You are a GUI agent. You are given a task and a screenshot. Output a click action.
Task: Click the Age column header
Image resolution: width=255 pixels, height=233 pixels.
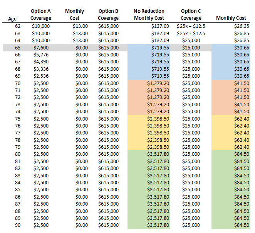pyautogui.click(x=13, y=18)
